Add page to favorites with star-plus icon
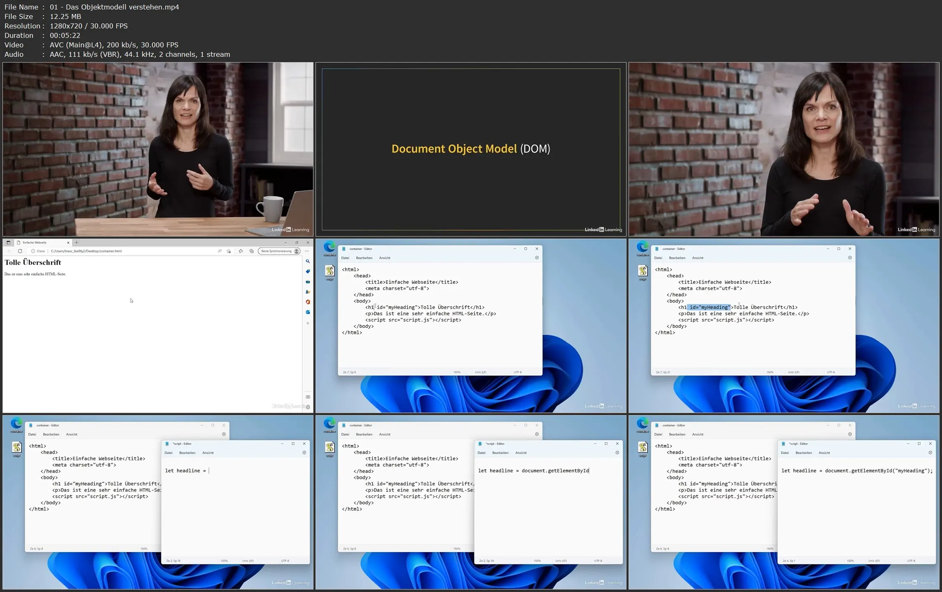 click(229, 251)
